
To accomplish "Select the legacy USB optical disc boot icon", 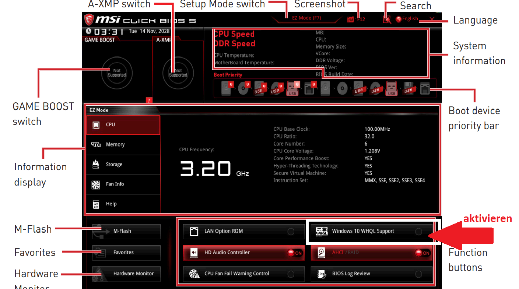I will click(376, 88).
